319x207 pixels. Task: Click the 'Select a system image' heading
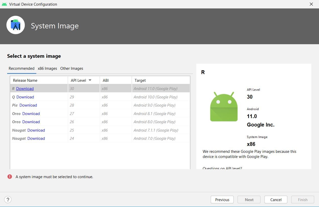pos(34,56)
